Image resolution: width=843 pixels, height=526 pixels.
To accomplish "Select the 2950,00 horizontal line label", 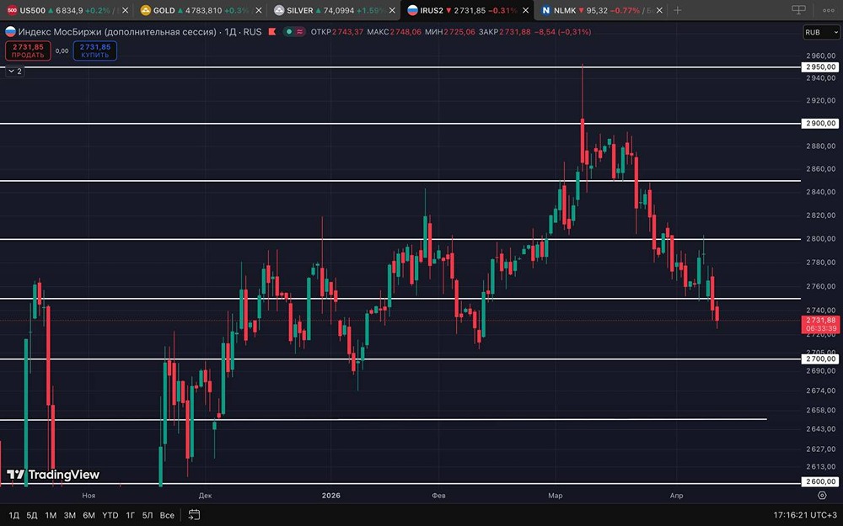I will [x=820, y=67].
